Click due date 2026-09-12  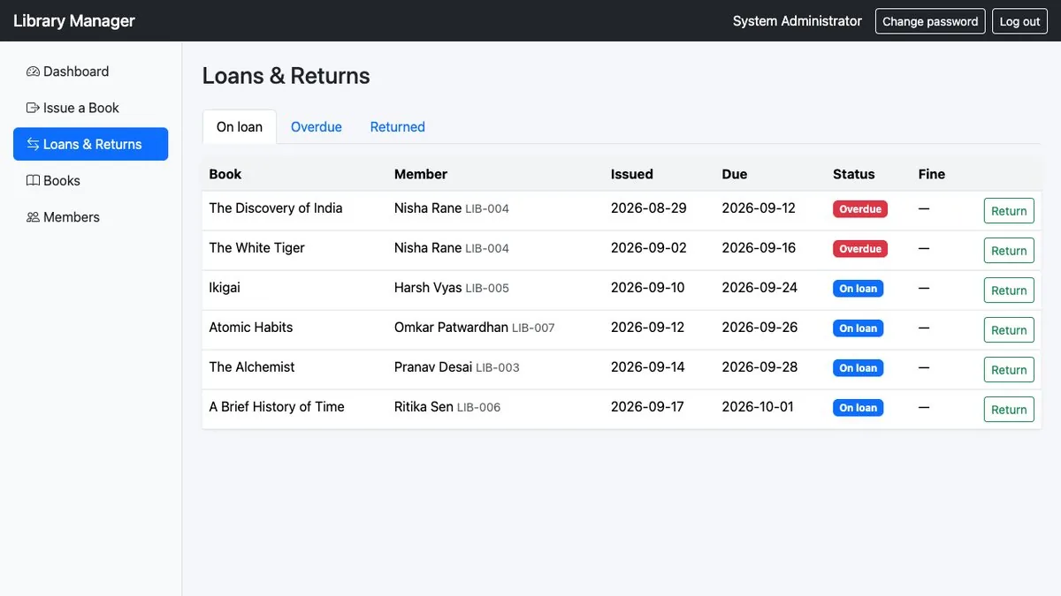click(759, 208)
